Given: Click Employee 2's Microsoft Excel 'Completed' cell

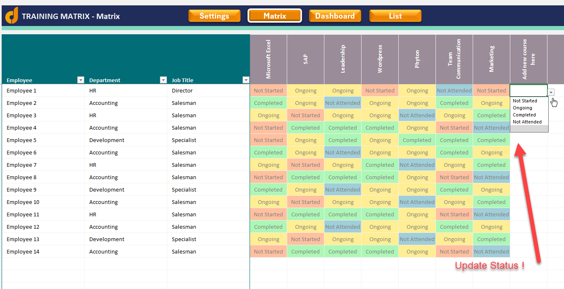Looking at the screenshot, I should coord(269,103).
